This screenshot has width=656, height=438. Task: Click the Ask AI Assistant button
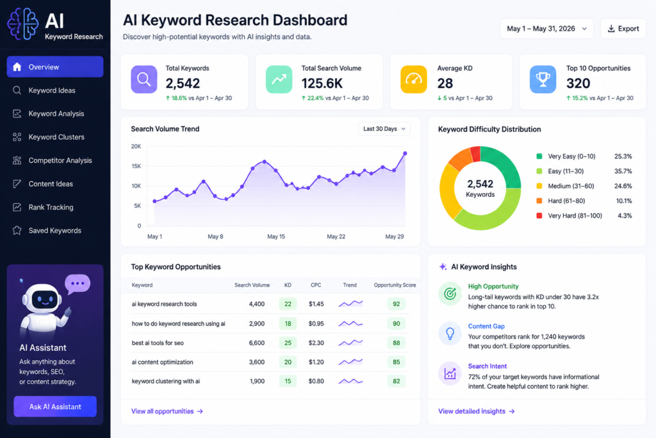click(x=55, y=407)
